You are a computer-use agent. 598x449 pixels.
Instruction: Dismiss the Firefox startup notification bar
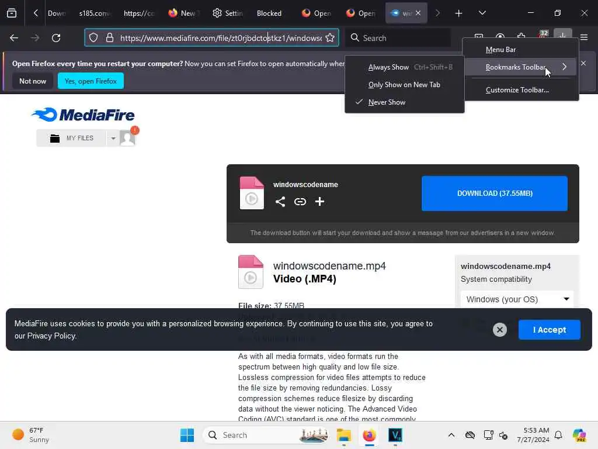(583, 63)
